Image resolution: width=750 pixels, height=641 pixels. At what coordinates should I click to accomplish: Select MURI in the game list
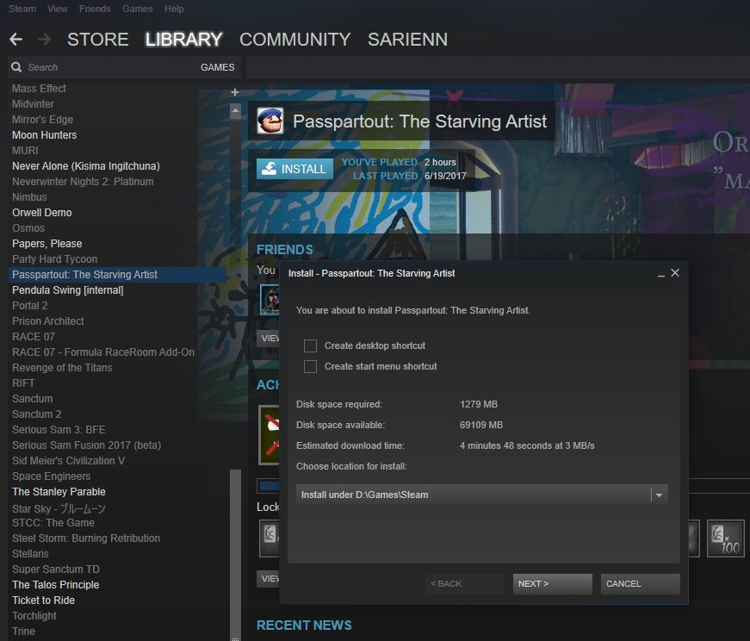pos(25,150)
